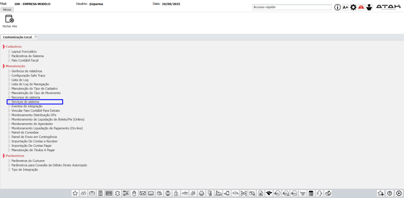Collapse the Parâmetros section
The width and height of the screenshot is (404, 198).
(4, 156)
